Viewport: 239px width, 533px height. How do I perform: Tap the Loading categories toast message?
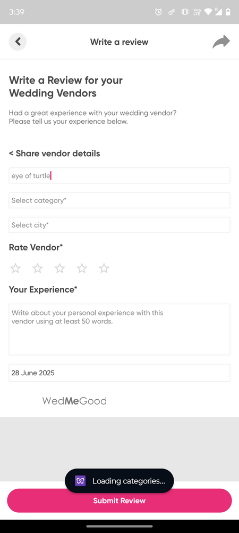point(119,481)
